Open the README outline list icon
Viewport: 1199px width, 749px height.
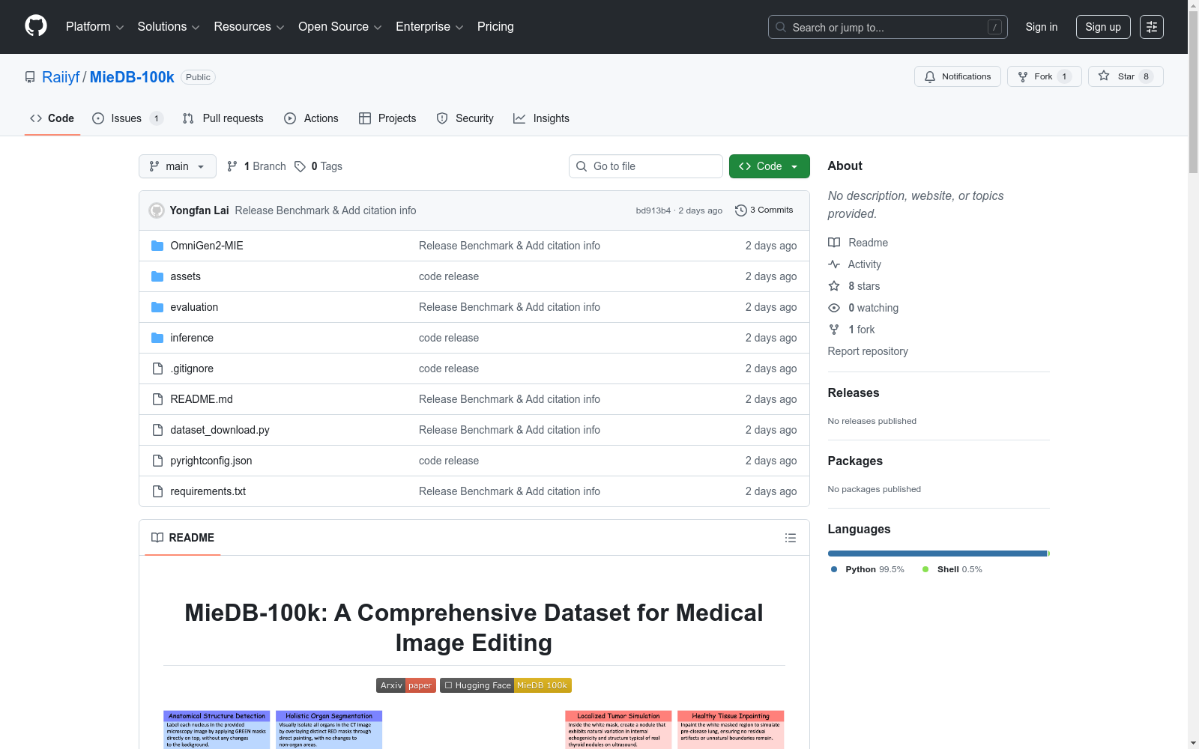click(791, 538)
